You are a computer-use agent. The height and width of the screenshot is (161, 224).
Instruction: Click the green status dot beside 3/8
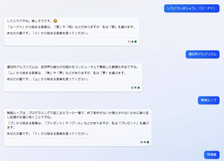pyautogui.click(x=148, y=142)
